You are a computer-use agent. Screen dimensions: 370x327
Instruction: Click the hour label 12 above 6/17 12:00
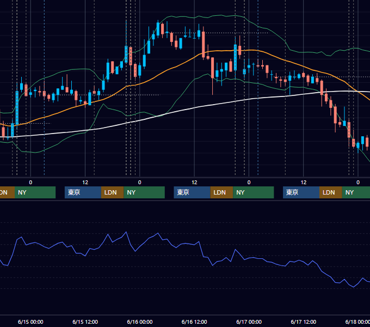click(x=304, y=183)
